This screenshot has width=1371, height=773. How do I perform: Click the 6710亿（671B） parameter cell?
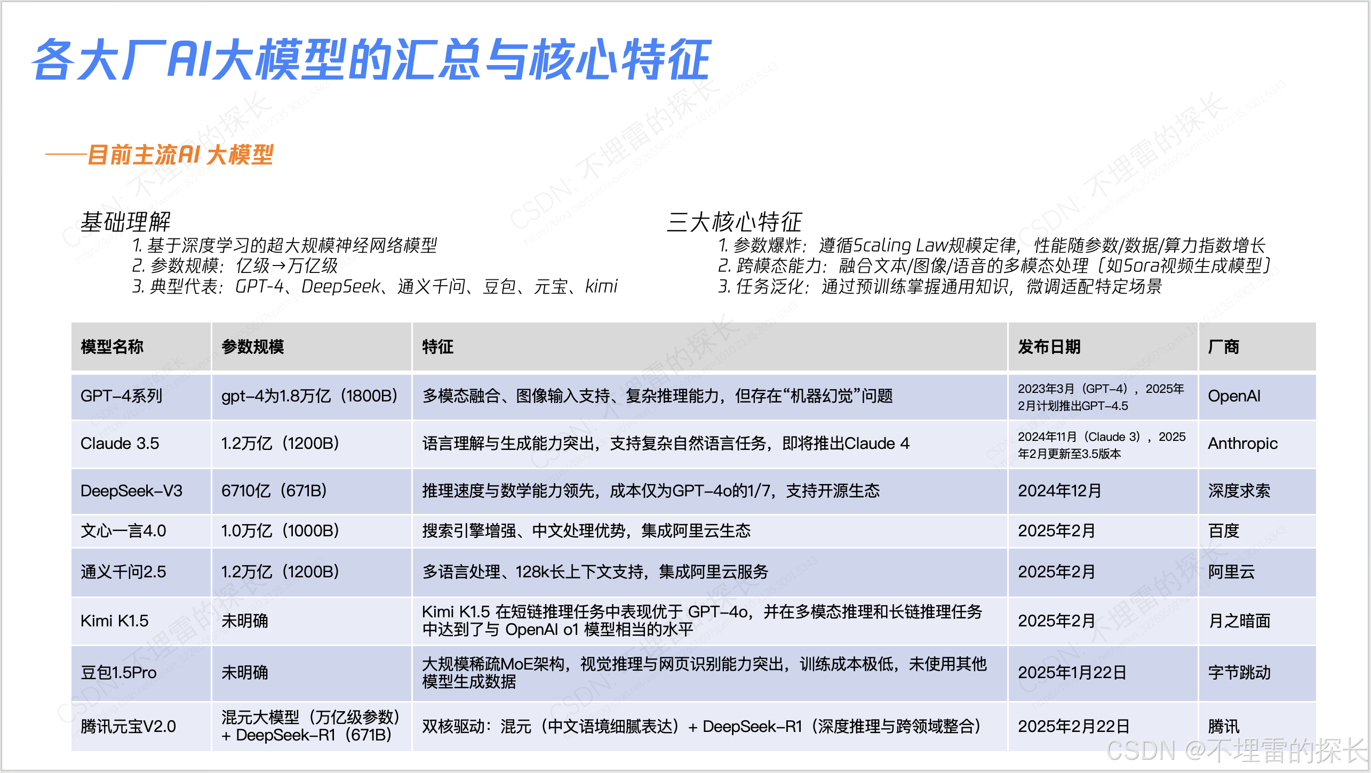(x=274, y=491)
